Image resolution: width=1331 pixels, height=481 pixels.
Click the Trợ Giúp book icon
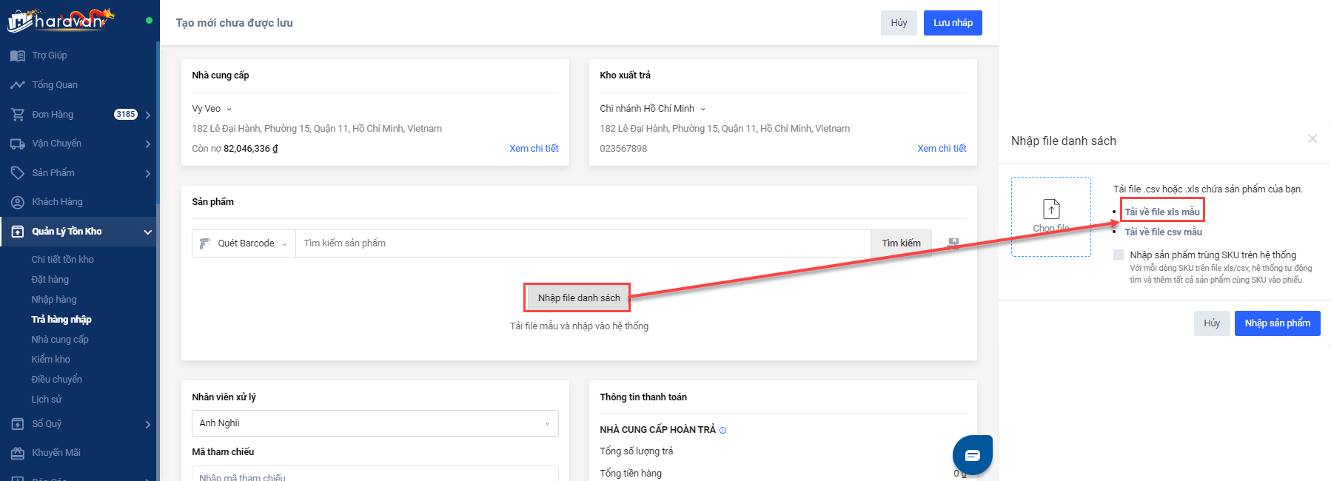pyautogui.click(x=18, y=55)
